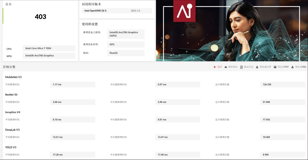The width and height of the screenshot is (308, 160).
Task: Select the Intel Core Ultra 7 155H CPU field
Action: click(49, 48)
